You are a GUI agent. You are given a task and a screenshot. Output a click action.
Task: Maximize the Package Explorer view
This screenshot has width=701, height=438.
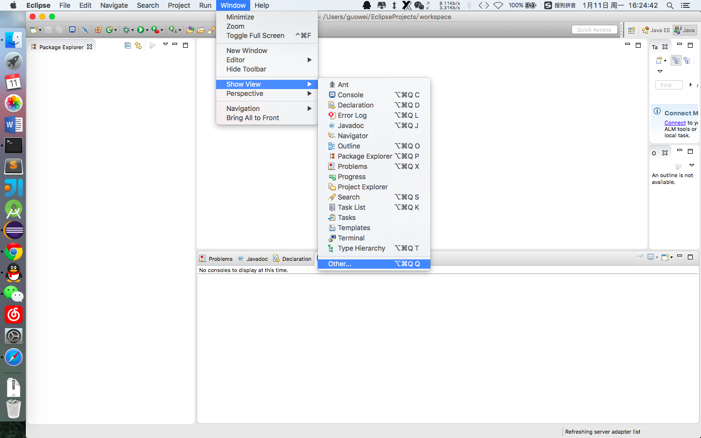[x=185, y=45]
